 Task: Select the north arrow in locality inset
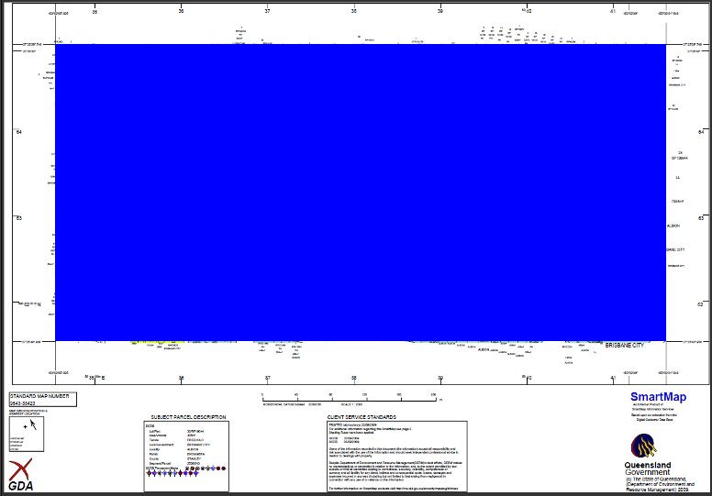click(33, 424)
